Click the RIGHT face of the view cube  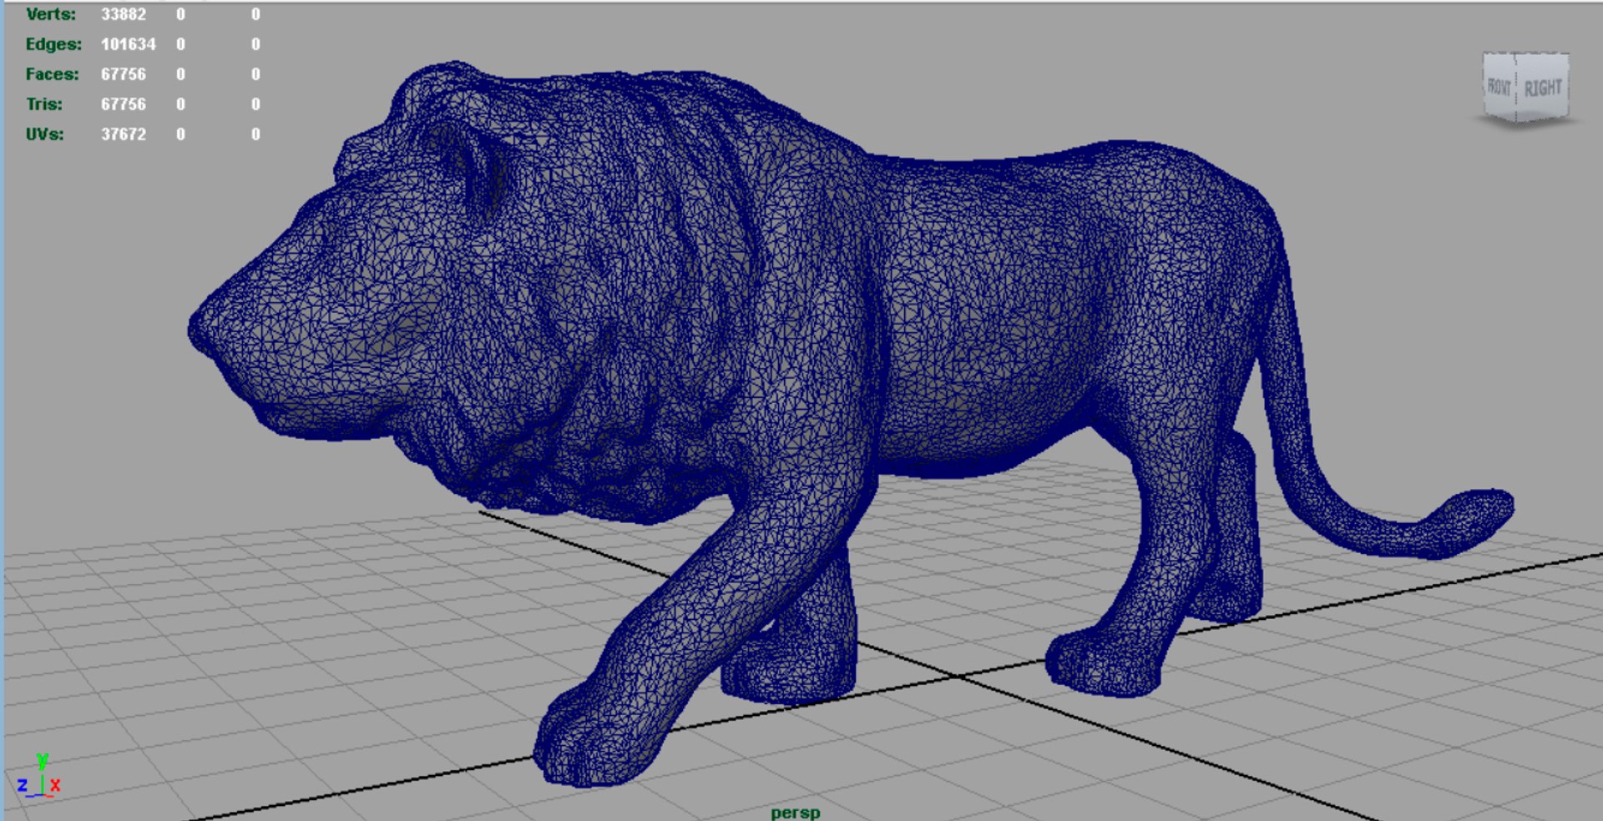[1543, 87]
